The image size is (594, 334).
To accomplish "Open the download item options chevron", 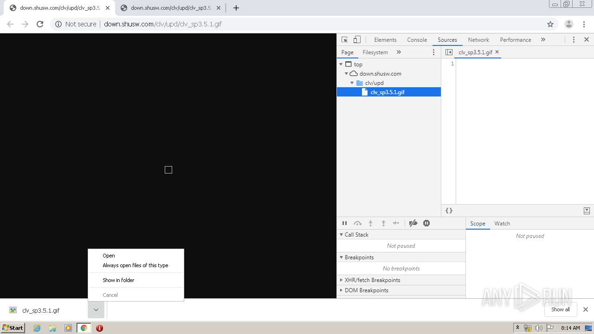I will 96,310.
